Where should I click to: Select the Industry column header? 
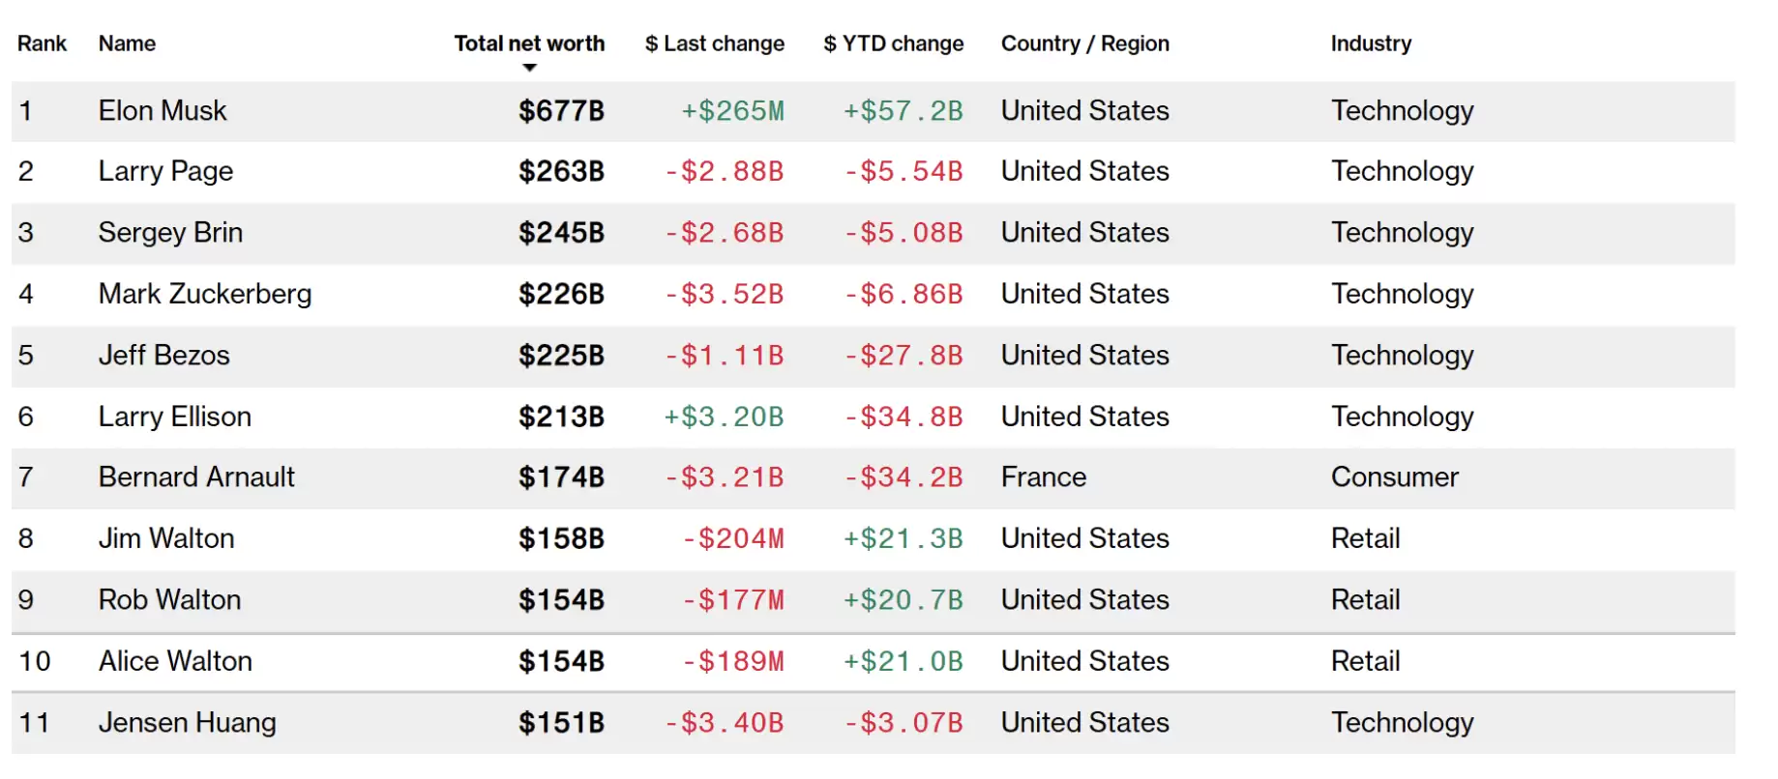click(1370, 43)
